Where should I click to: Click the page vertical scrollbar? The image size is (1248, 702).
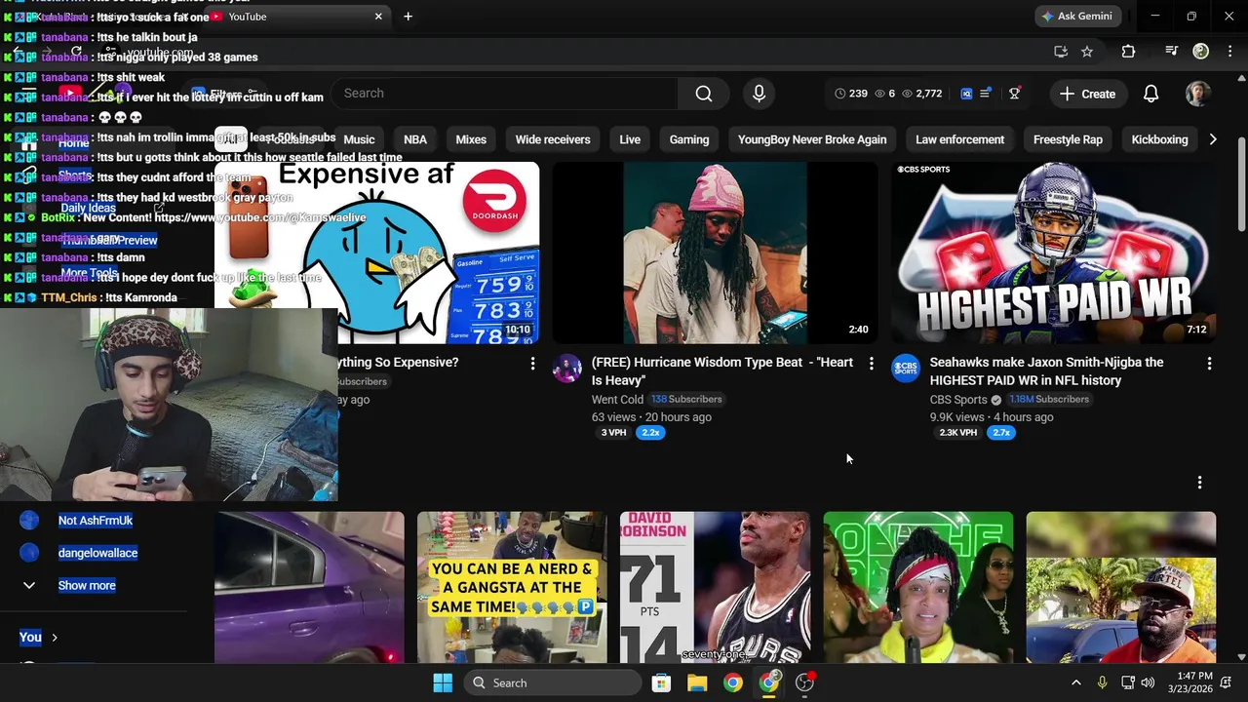(1241, 185)
